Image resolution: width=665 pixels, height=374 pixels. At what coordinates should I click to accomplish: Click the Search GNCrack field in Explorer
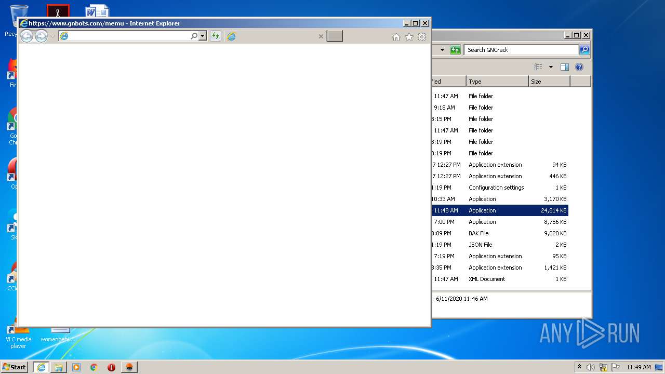(x=521, y=50)
